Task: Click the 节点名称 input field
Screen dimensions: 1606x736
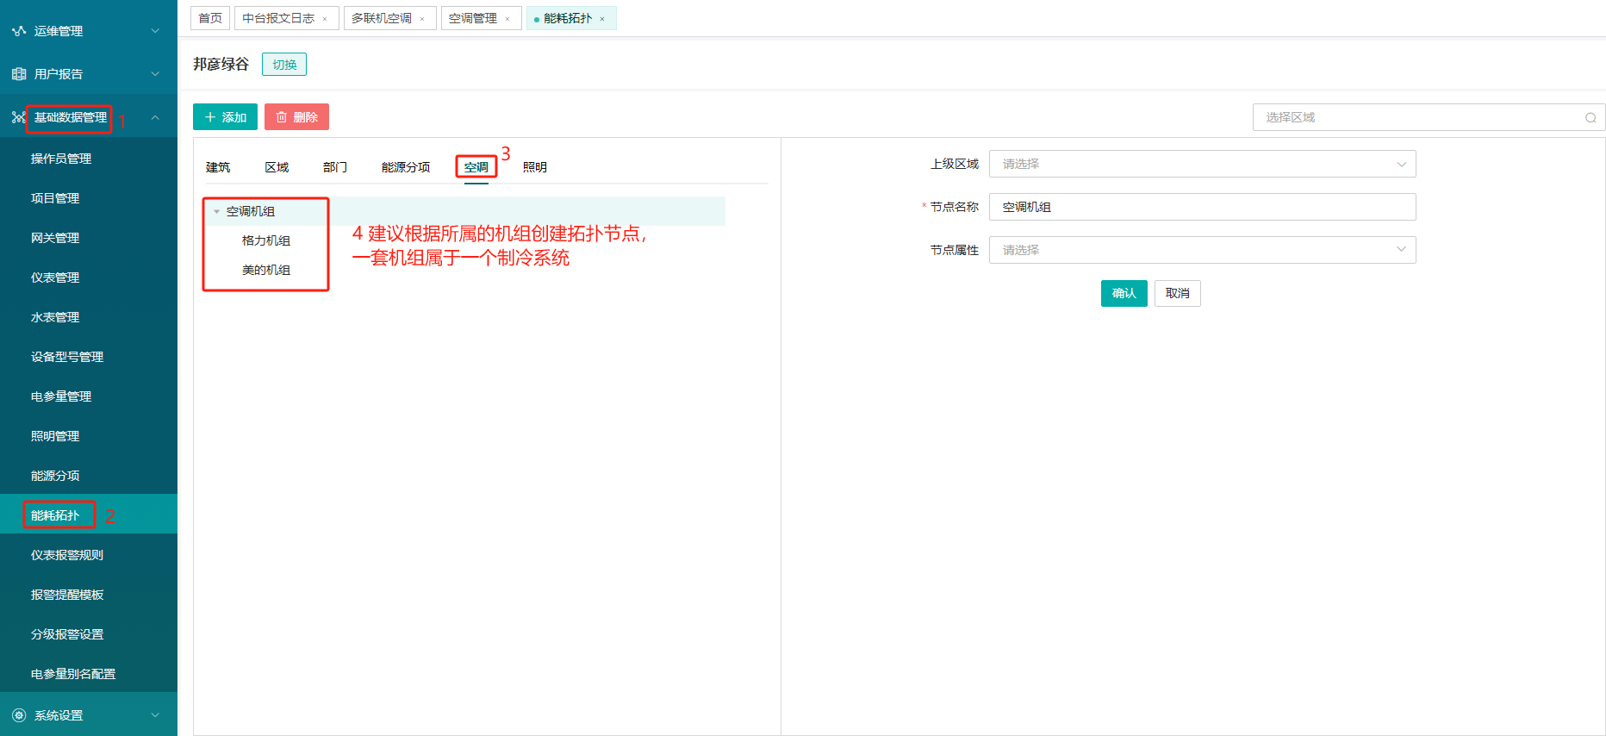Action: click(1202, 208)
